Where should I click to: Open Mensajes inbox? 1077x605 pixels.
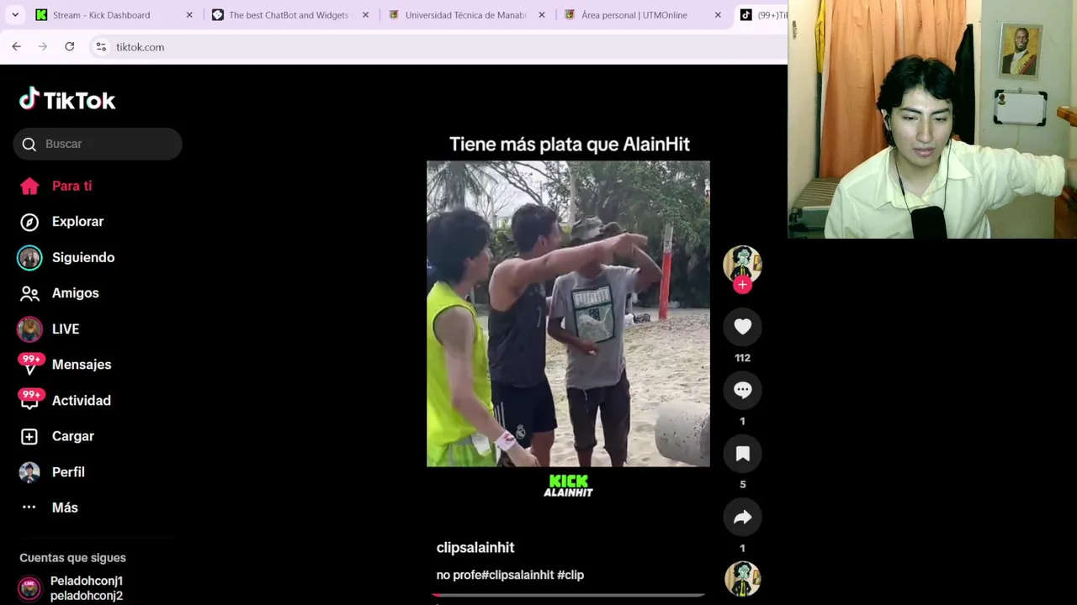81,365
